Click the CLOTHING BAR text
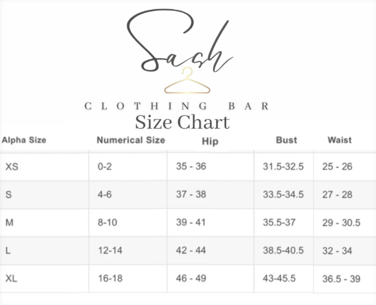This screenshot has width=376, height=305. click(177, 106)
